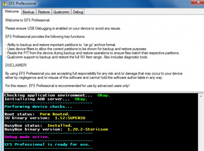Open the Backup tab
Screen dimensions: 204x151
click(28, 12)
